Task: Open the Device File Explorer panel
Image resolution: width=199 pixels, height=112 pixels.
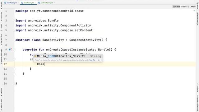Action: click(x=198, y=103)
